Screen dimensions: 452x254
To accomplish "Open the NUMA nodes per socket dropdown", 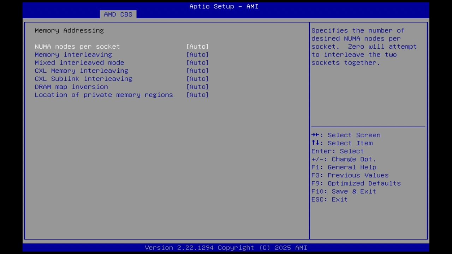I will [x=197, y=46].
